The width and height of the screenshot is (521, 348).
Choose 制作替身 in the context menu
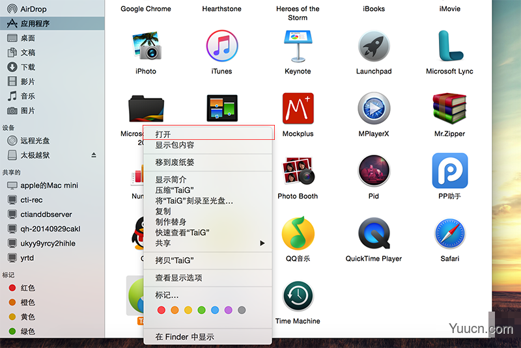(208, 222)
